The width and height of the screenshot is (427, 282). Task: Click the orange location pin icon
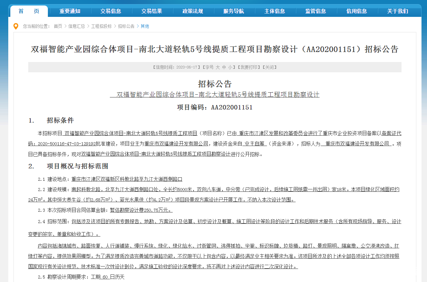pos(15,26)
